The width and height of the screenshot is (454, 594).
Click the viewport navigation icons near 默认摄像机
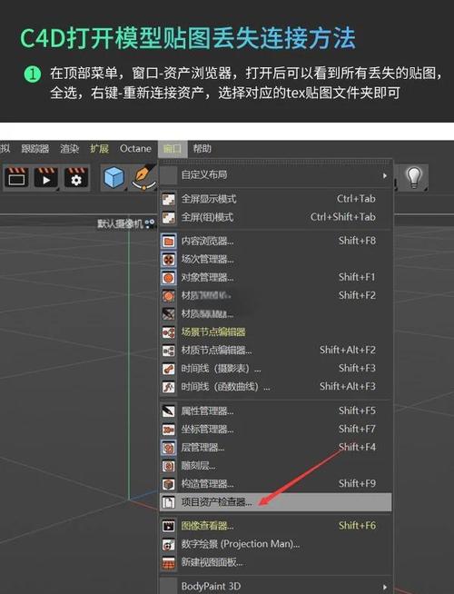point(150,224)
